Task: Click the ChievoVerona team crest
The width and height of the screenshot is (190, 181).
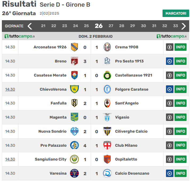Action: coord(74,89)
